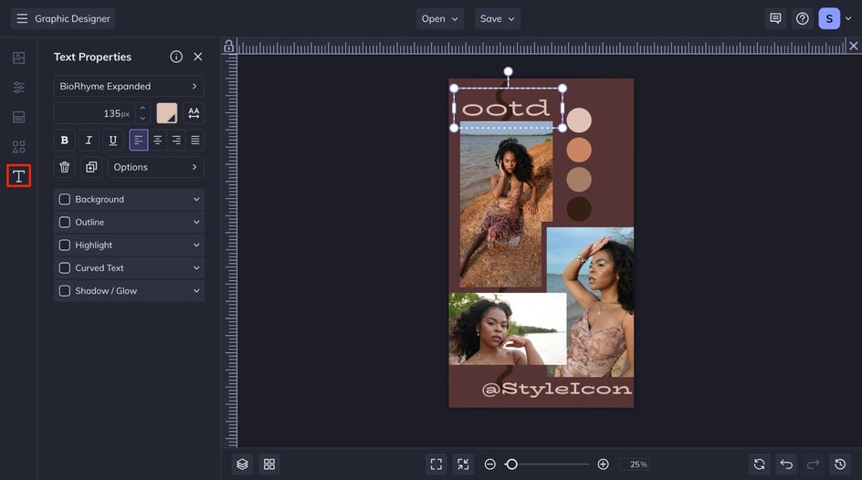Enable the Highlight checkbox

tap(64, 245)
